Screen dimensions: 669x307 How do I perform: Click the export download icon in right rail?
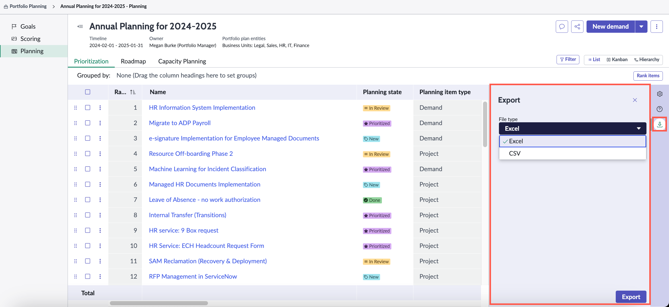(x=660, y=124)
